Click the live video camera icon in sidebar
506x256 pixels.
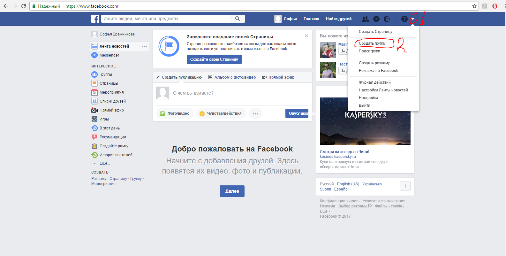coord(94,110)
